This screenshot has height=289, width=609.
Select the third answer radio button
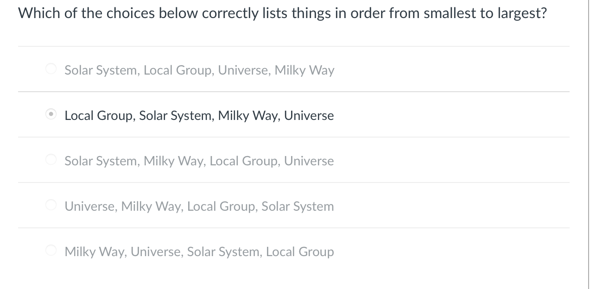tap(51, 159)
